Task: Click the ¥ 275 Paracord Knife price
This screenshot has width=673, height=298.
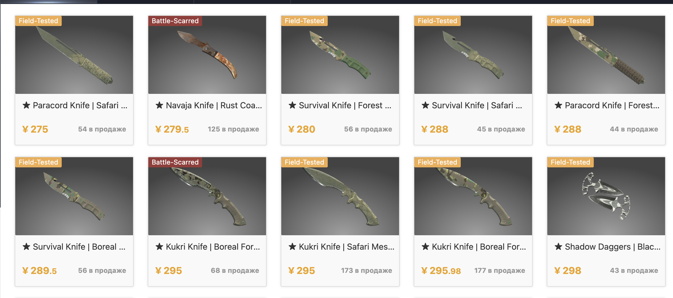Action: [x=35, y=129]
